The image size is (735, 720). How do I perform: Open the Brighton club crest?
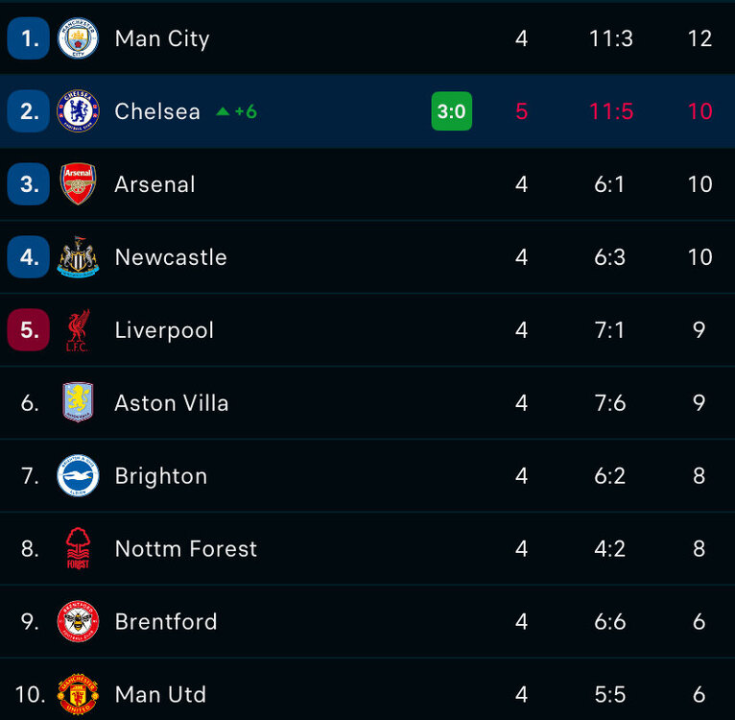pyautogui.click(x=78, y=475)
